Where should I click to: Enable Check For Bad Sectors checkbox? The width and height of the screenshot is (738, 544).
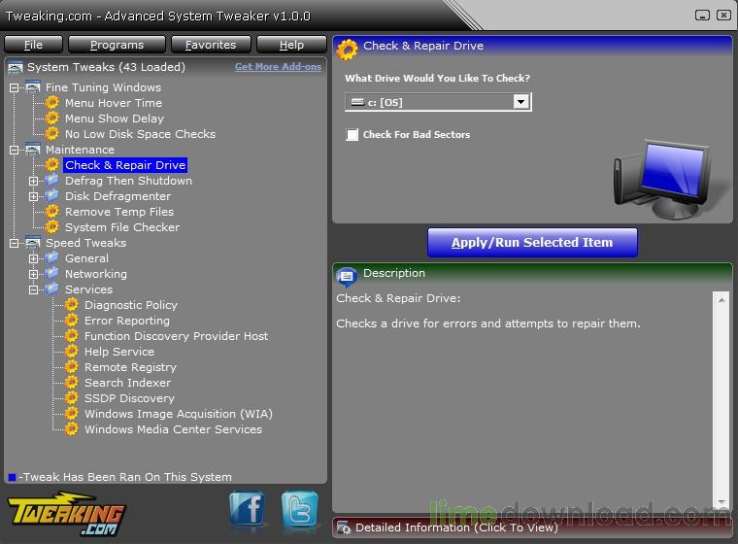[x=352, y=135]
